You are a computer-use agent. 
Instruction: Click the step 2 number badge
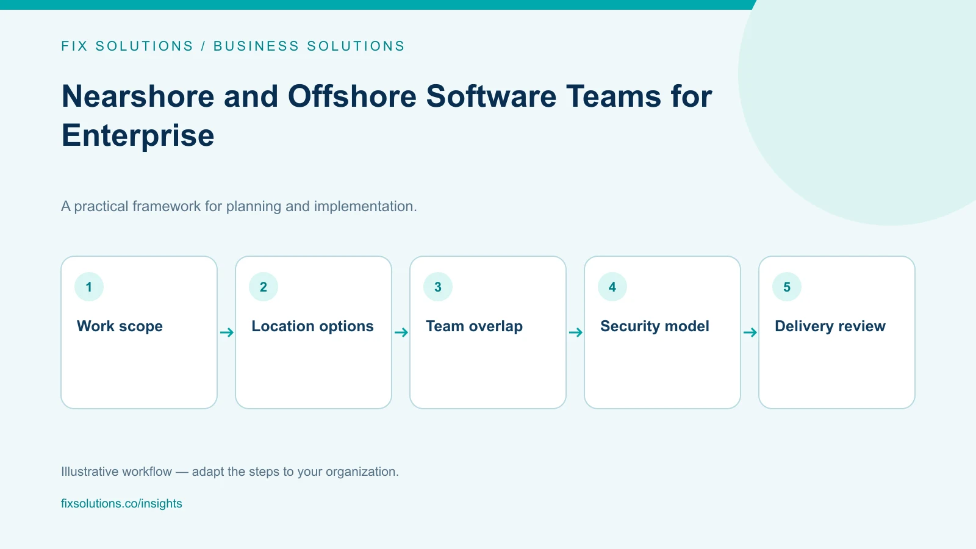pyautogui.click(x=264, y=287)
